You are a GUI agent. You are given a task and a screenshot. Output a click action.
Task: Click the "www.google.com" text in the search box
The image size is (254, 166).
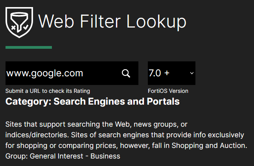[x=45, y=73]
